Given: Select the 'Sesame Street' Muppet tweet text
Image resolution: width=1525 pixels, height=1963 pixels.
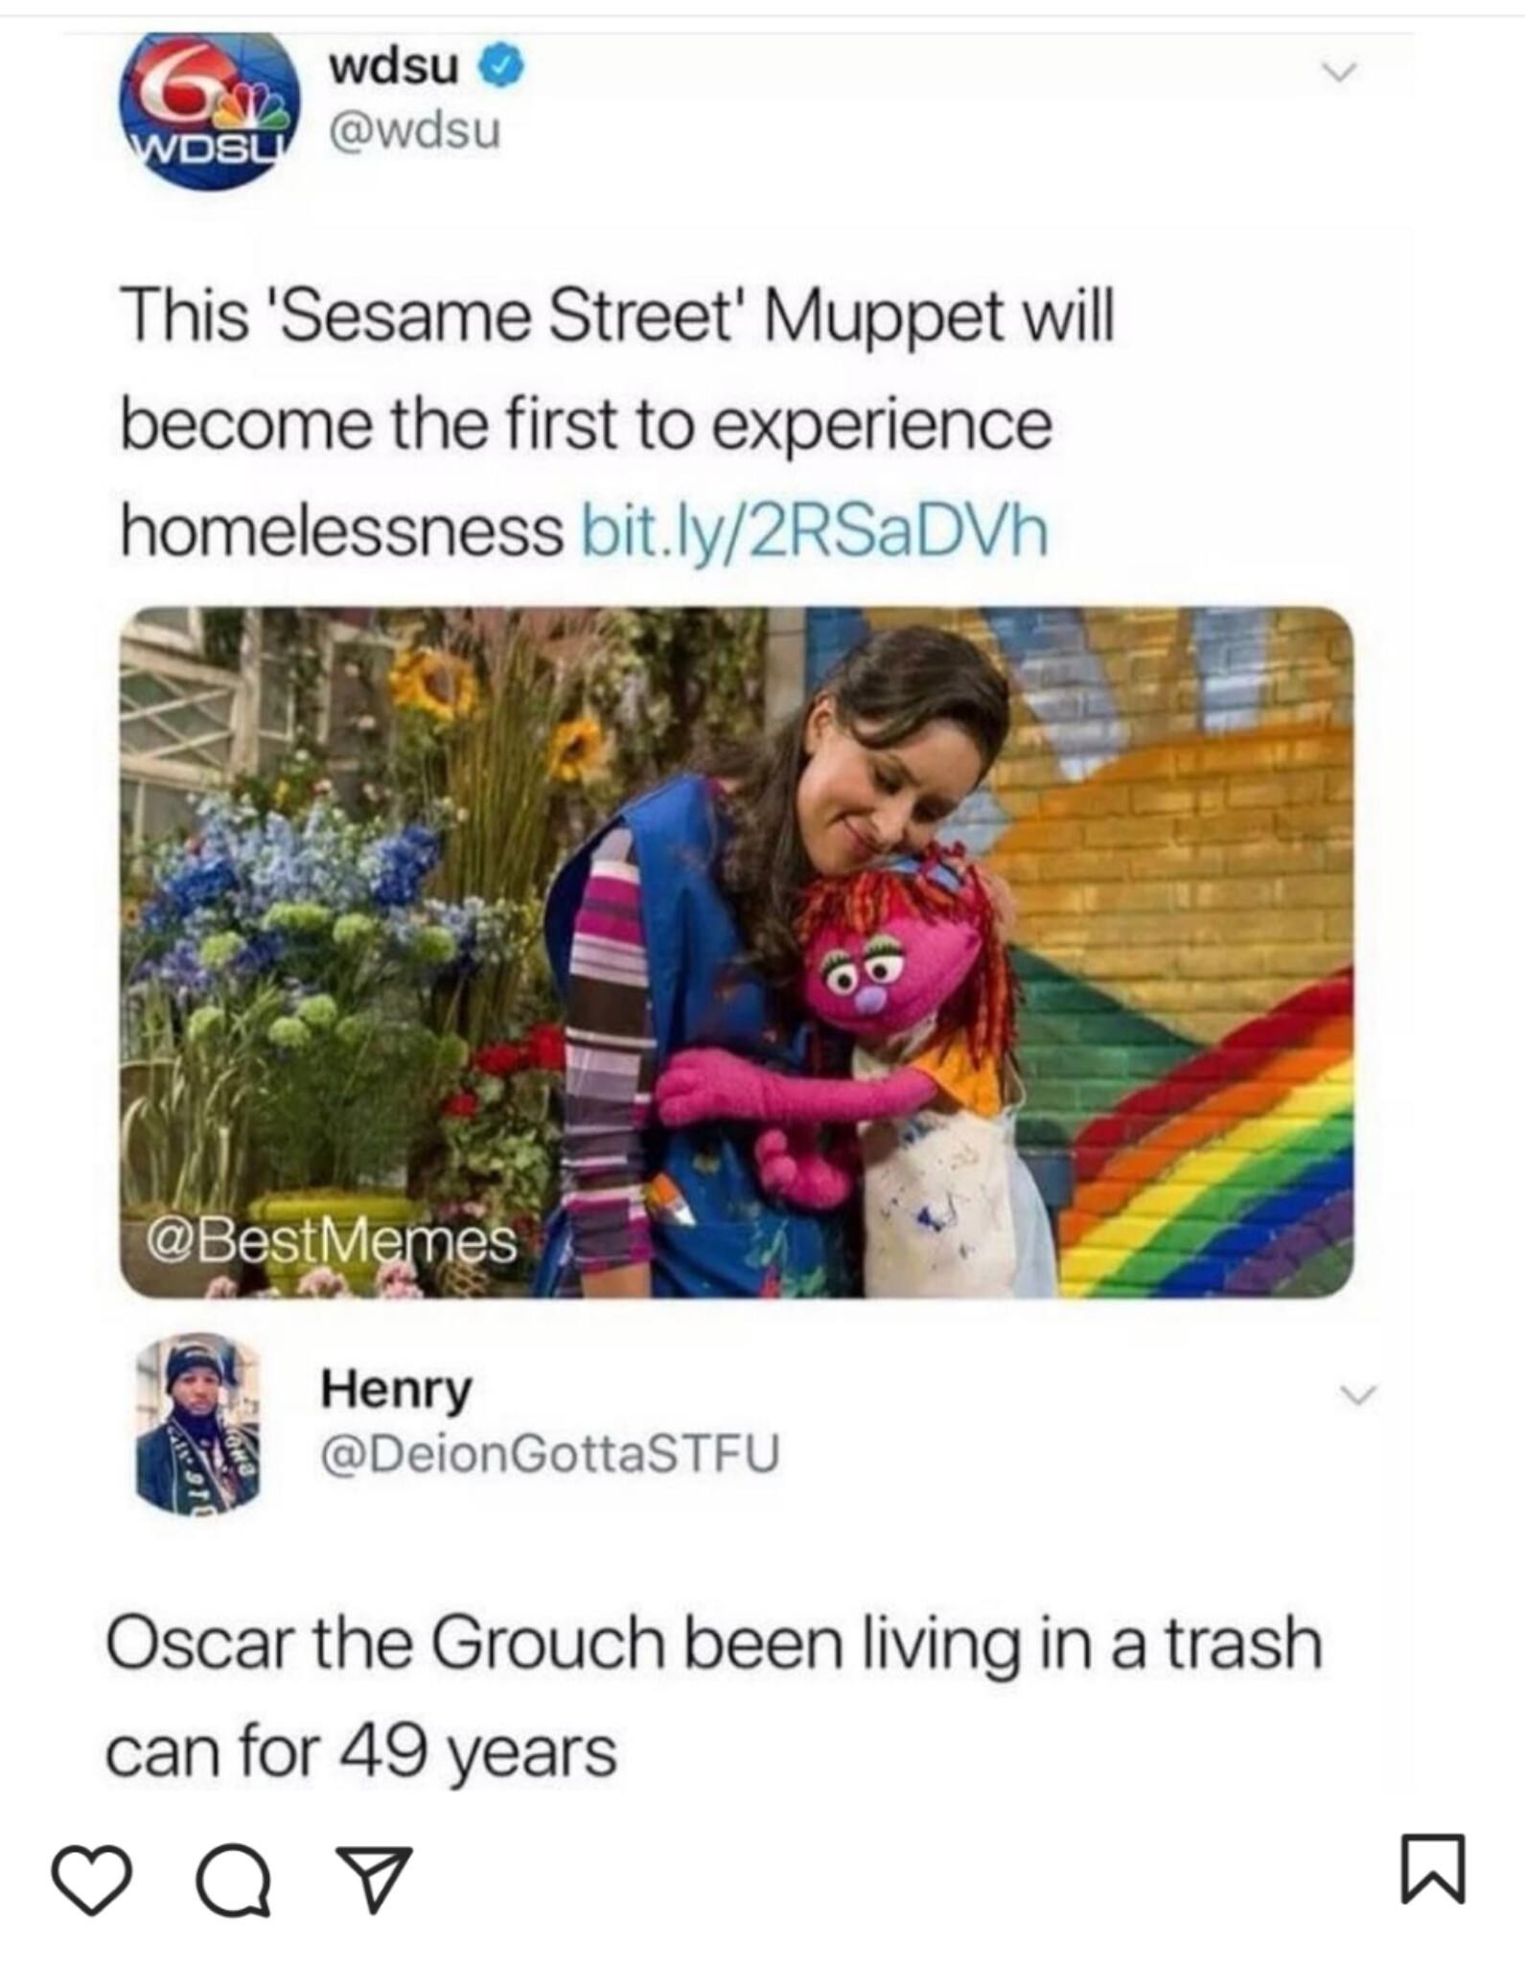Looking at the screenshot, I should (x=617, y=424).
